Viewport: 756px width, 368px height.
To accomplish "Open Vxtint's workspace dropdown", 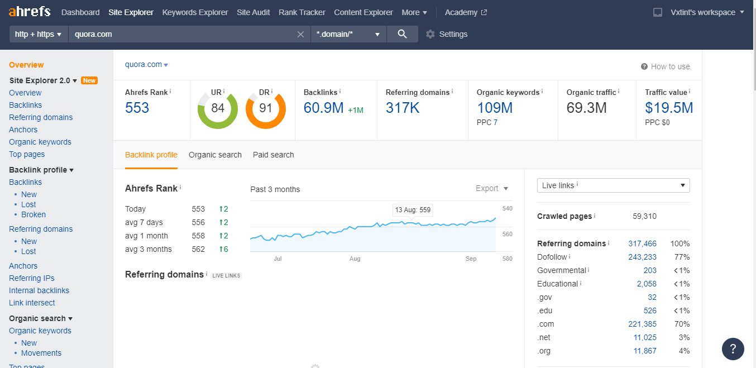I will (707, 12).
